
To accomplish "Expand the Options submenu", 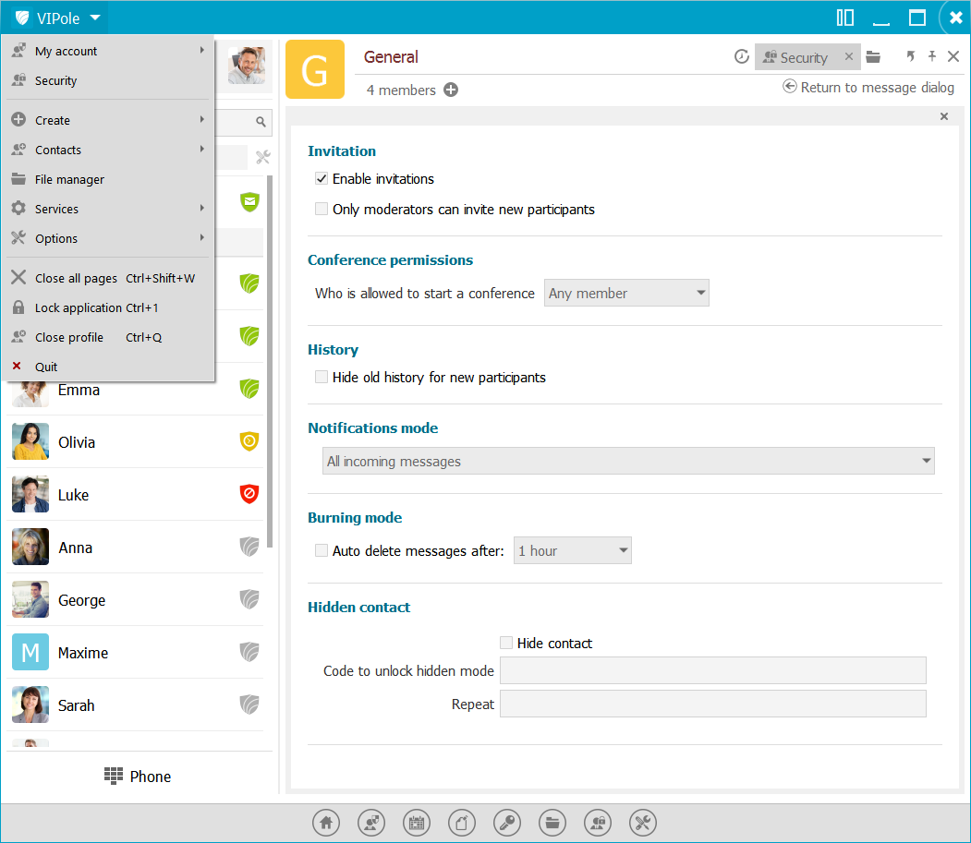I will (x=108, y=238).
